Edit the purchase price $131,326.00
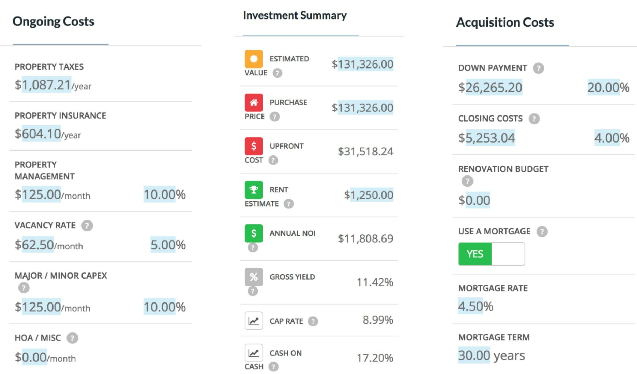Image resolution: width=637 pixels, height=374 pixels. (365, 108)
